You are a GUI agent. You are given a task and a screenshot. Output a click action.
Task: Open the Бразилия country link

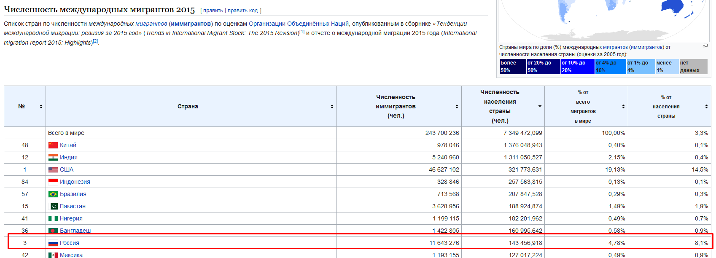click(x=73, y=194)
